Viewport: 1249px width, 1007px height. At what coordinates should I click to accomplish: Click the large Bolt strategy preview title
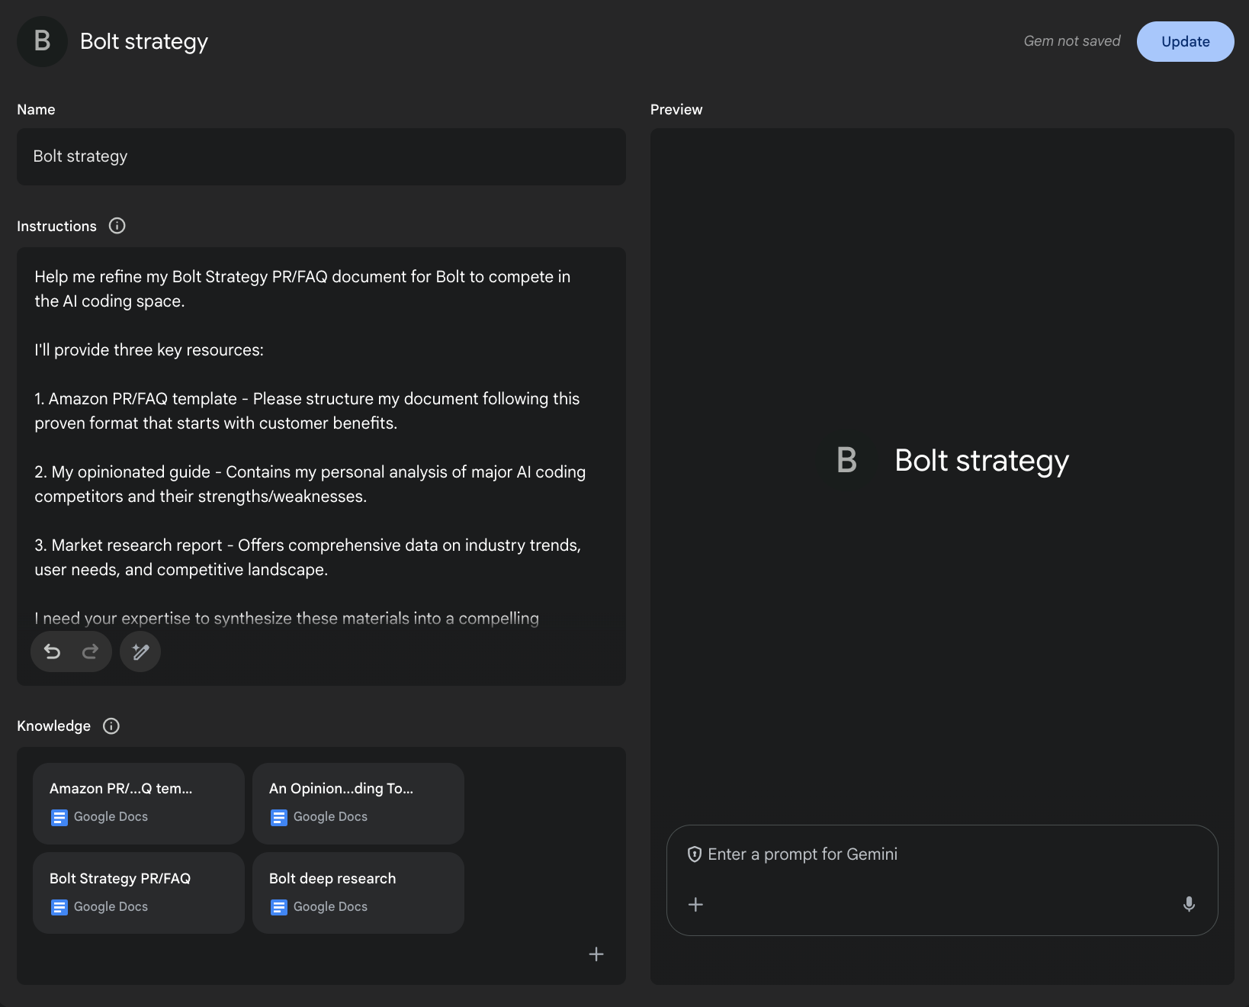[981, 461]
